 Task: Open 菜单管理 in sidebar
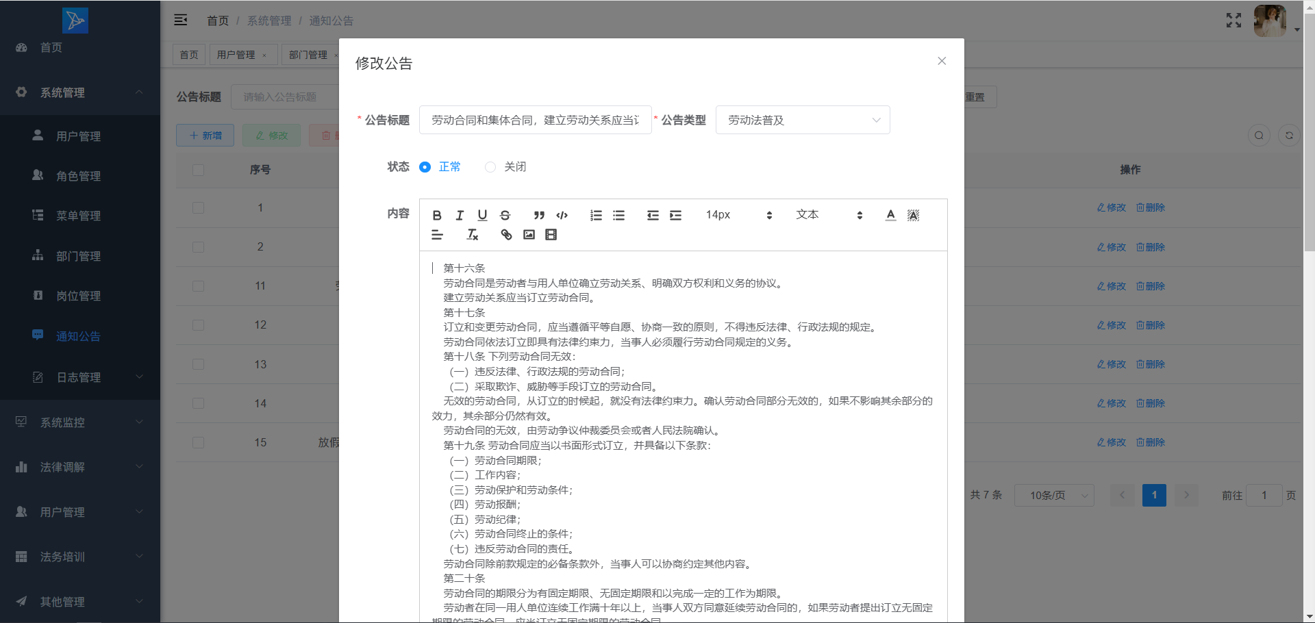(80, 216)
